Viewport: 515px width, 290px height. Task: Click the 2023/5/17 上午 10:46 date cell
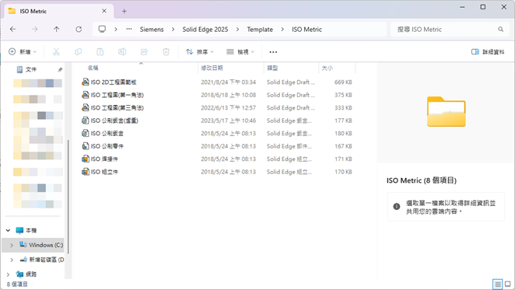pos(228,121)
